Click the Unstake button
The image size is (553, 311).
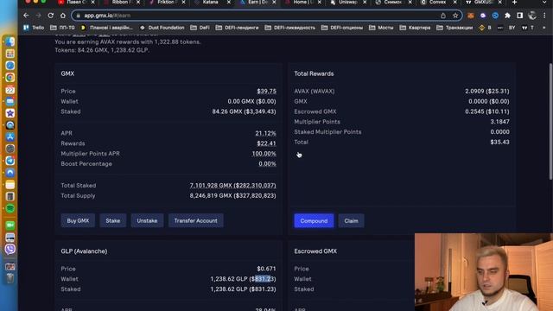pos(147,221)
